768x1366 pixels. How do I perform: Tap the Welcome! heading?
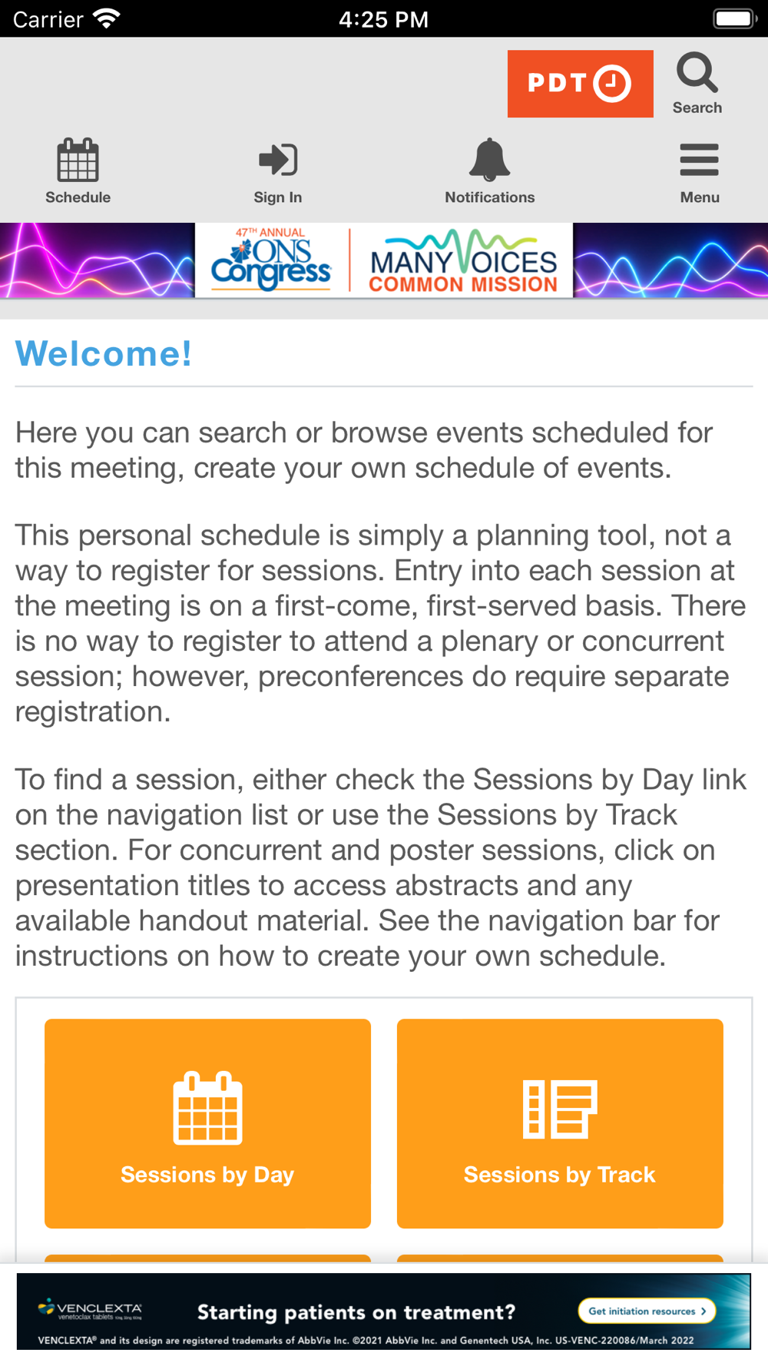(104, 353)
